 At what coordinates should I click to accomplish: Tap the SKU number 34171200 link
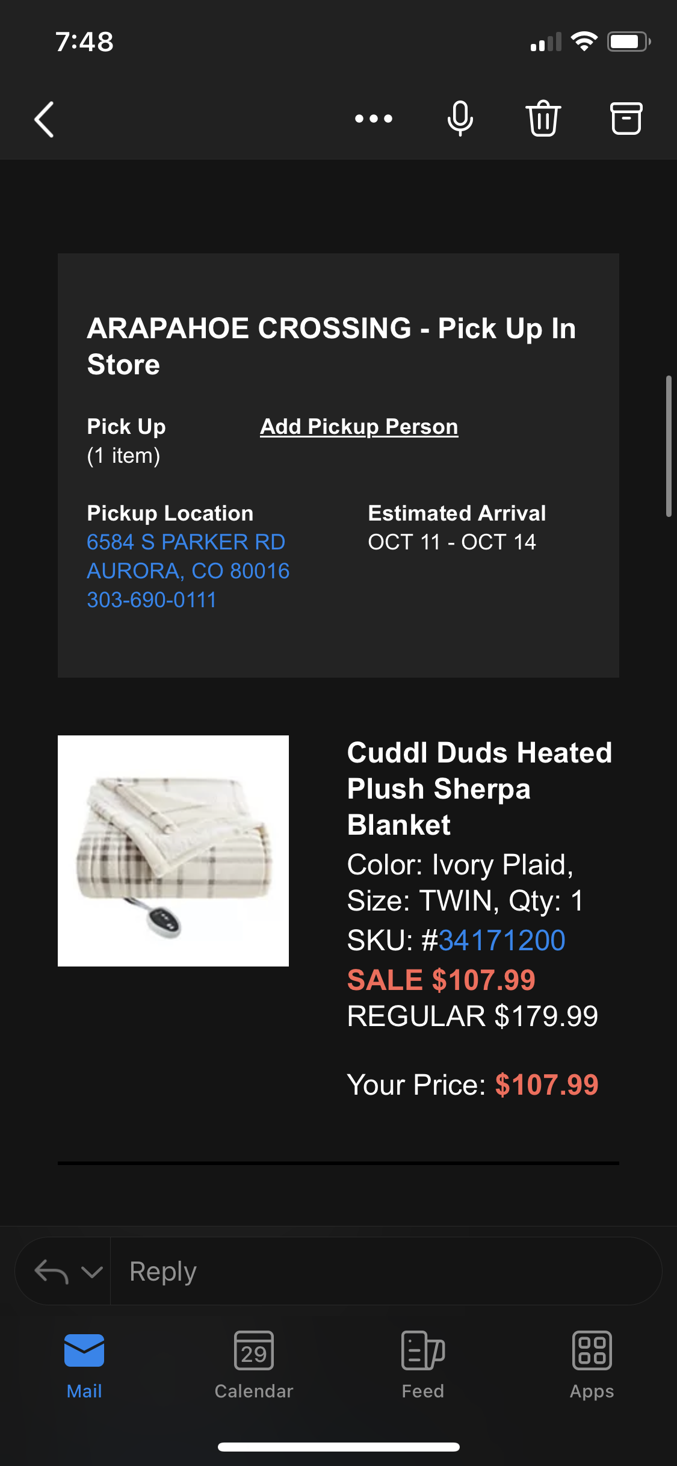pyautogui.click(x=502, y=940)
